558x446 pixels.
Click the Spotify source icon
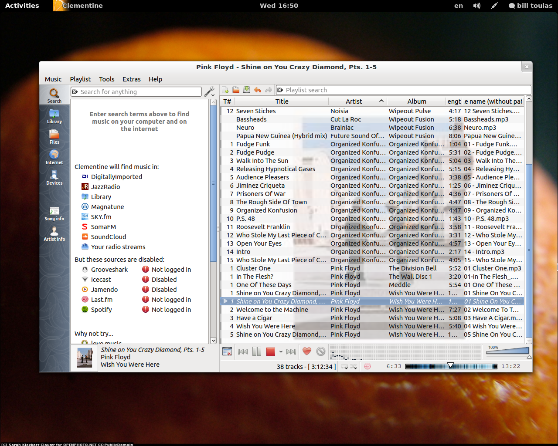point(85,310)
